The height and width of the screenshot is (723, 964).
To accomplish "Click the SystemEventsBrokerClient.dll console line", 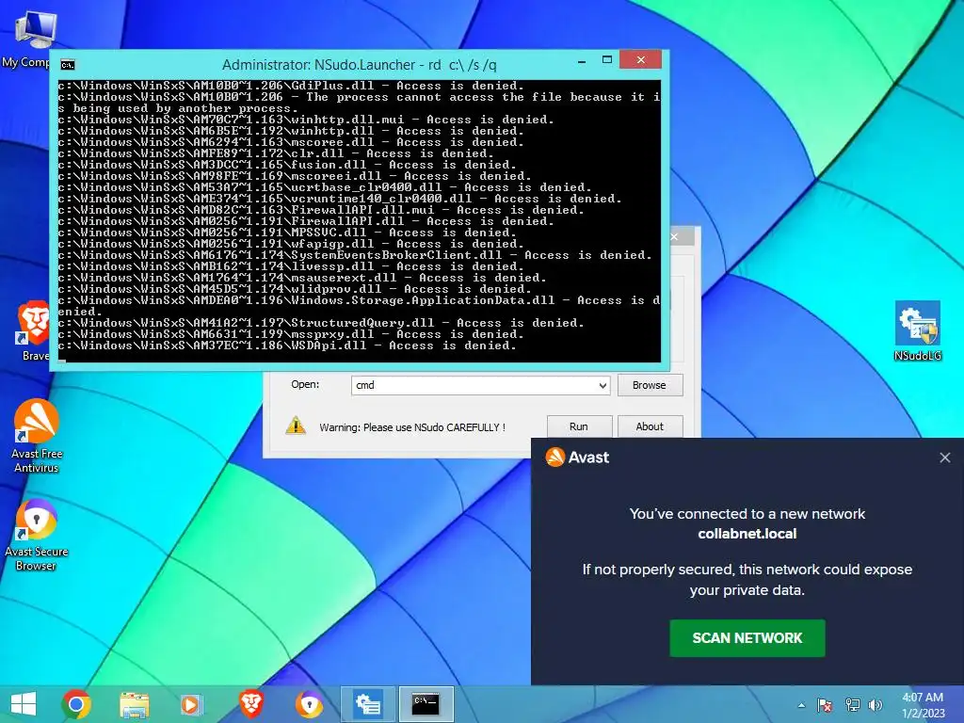I will tap(355, 255).
